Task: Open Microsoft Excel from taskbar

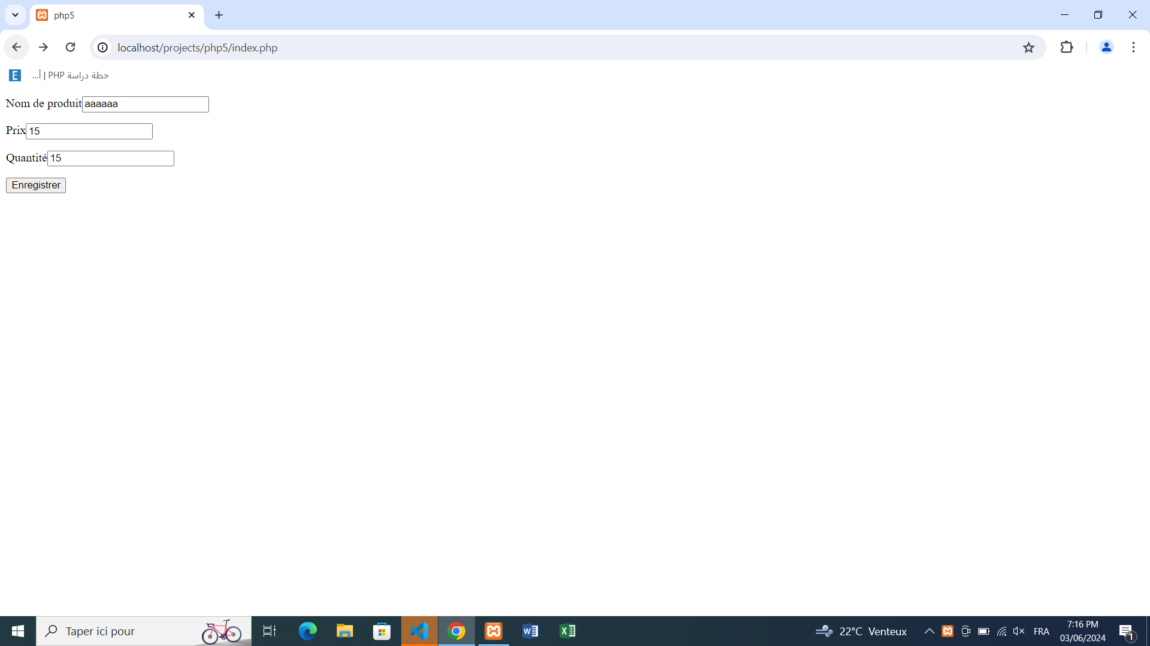Action: click(x=568, y=631)
